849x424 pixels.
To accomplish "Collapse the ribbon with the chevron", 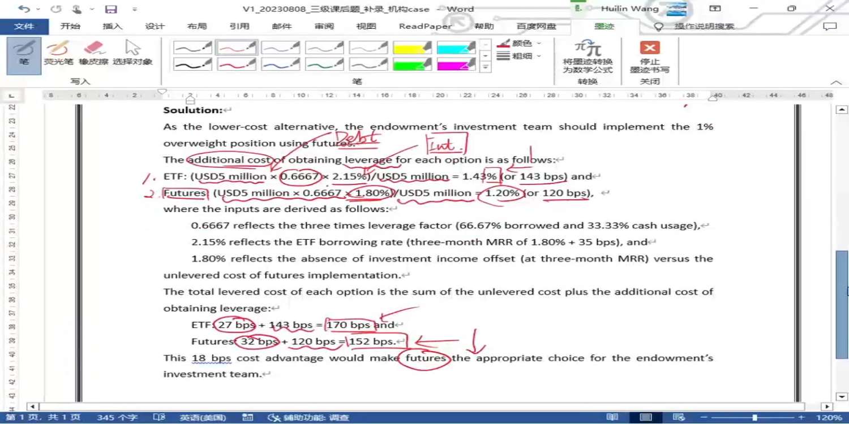I will [835, 83].
